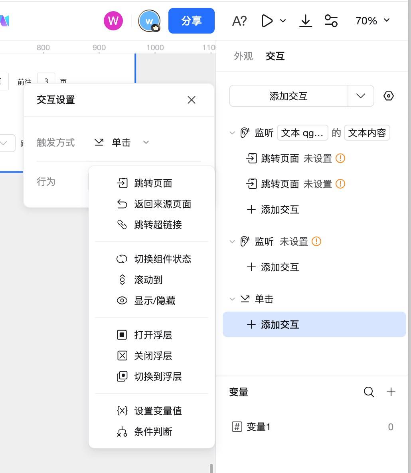Click the # number type icon of 变量1

(x=237, y=427)
